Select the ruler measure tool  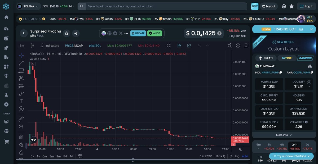pos(21,119)
